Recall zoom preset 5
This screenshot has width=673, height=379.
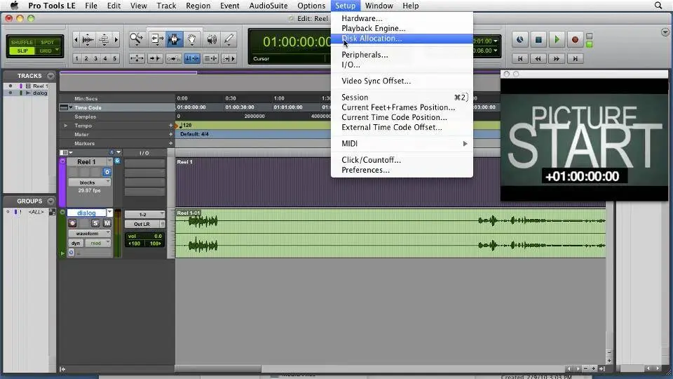114,58
